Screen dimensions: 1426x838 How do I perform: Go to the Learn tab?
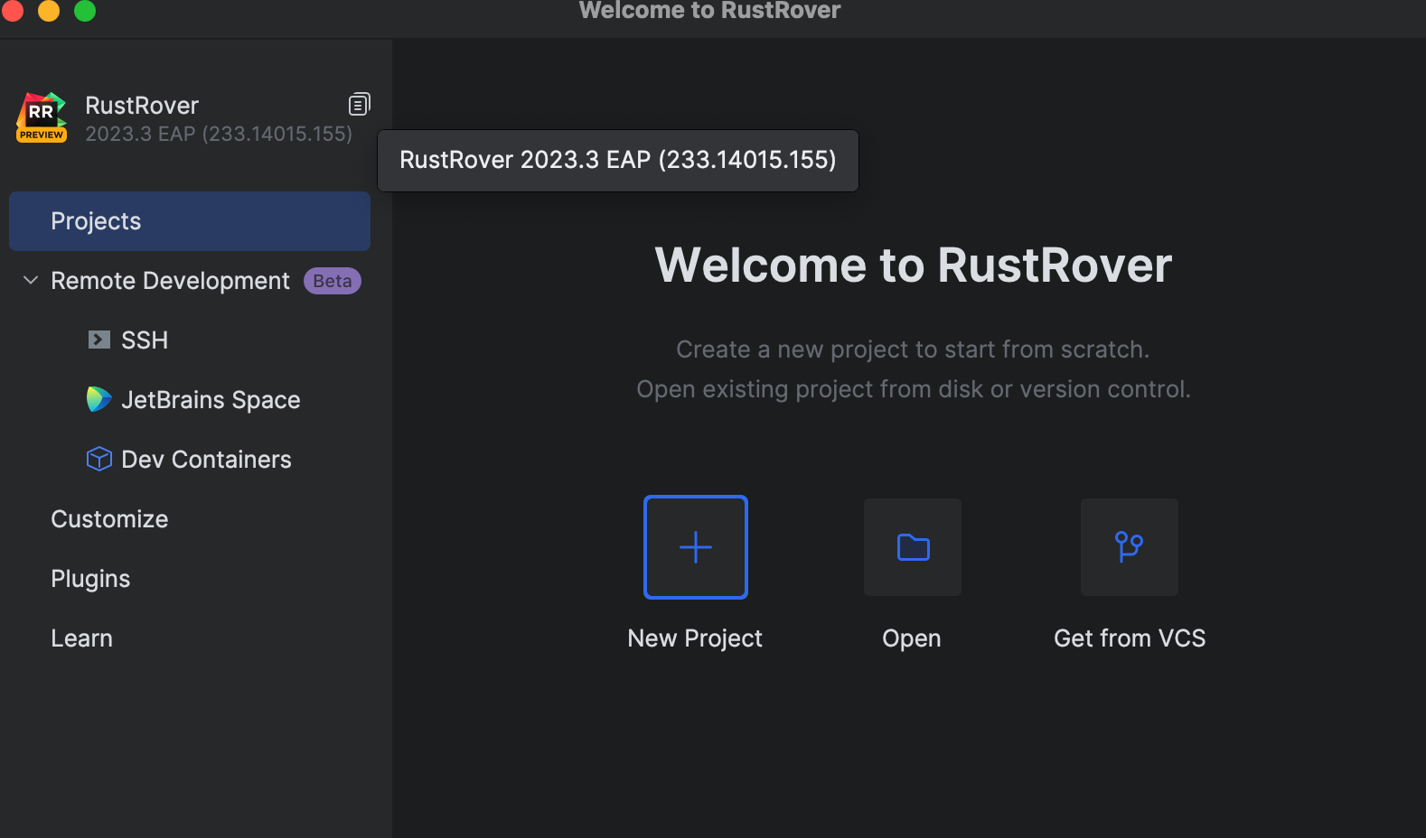tap(82, 638)
